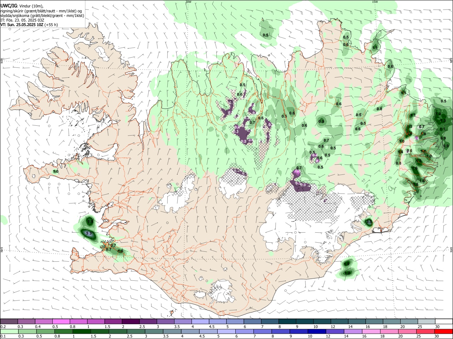Click the 3.5 value on the southeast coast map
Image resolution: width=453 pixels, height=339 pixels.
pos(369,222)
